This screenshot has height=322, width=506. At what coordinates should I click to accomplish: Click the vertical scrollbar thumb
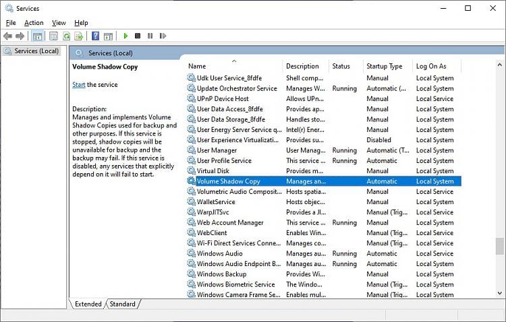pos(499,247)
